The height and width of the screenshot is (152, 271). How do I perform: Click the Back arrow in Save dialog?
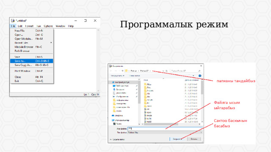click(111, 71)
